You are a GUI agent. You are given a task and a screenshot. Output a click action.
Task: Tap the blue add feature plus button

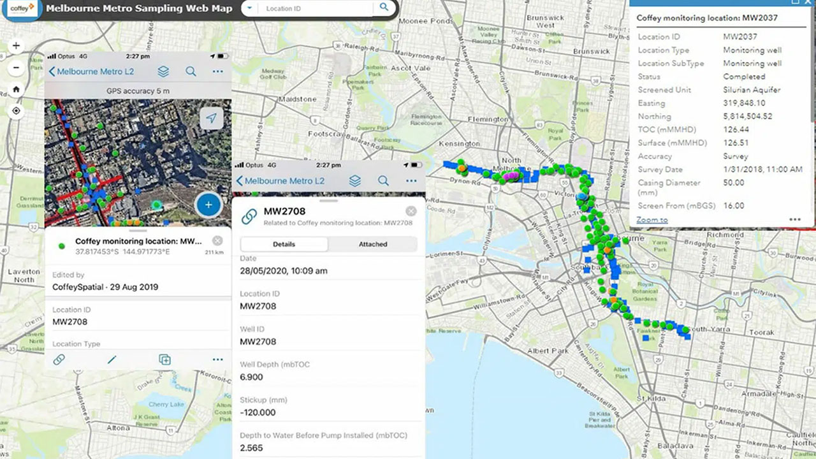[x=208, y=205]
